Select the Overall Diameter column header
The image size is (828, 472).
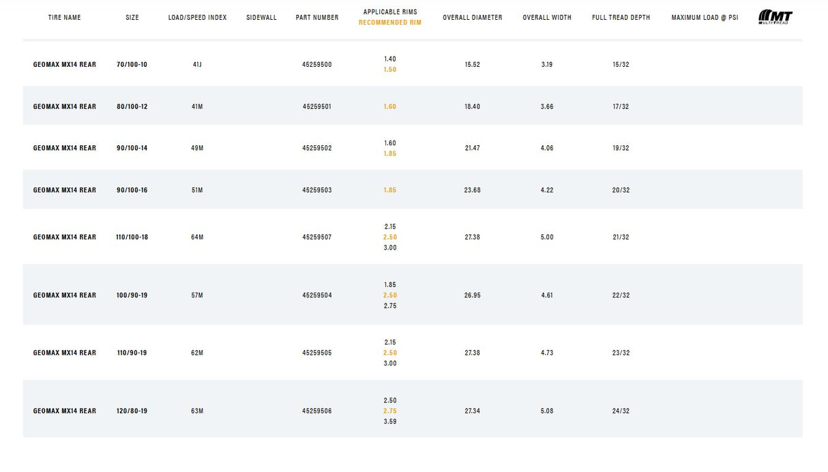472,18
